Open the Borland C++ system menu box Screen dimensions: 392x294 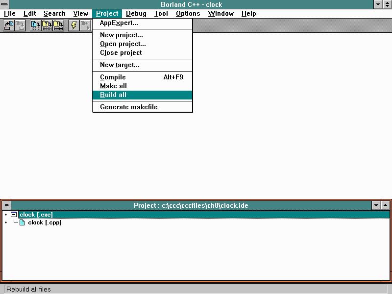4,4
